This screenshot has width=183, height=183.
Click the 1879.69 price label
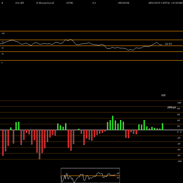tap(172, 108)
